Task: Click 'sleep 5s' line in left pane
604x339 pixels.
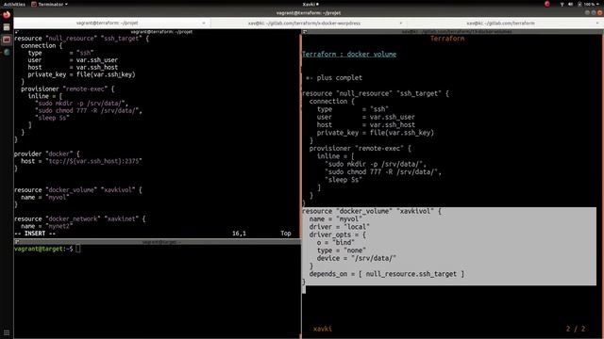Action: tap(52, 118)
